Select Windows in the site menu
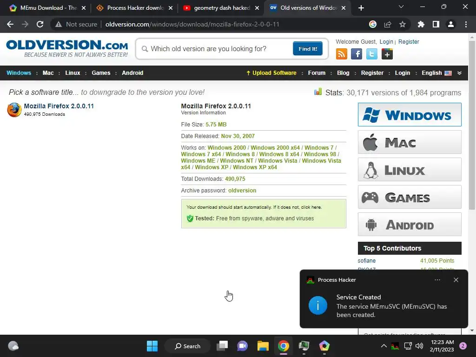The width and height of the screenshot is (476, 357). (19, 73)
